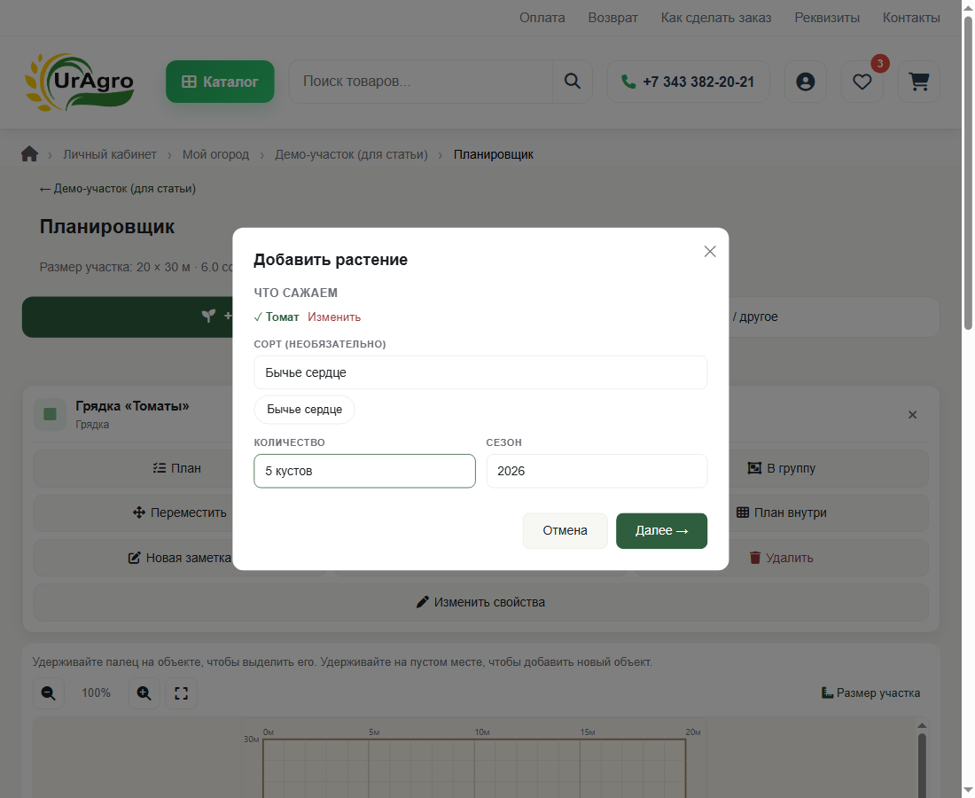Open Демо-участок (для статьи) breadcrumb
The width and height of the screenshot is (975, 798).
(x=351, y=154)
